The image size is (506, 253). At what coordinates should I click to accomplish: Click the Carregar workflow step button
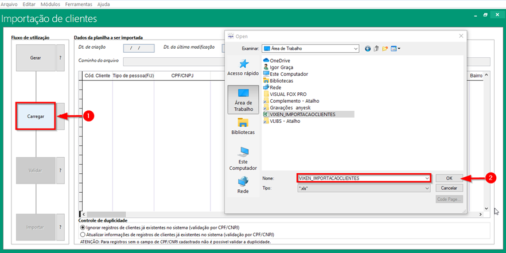click(x=36, y=116)
